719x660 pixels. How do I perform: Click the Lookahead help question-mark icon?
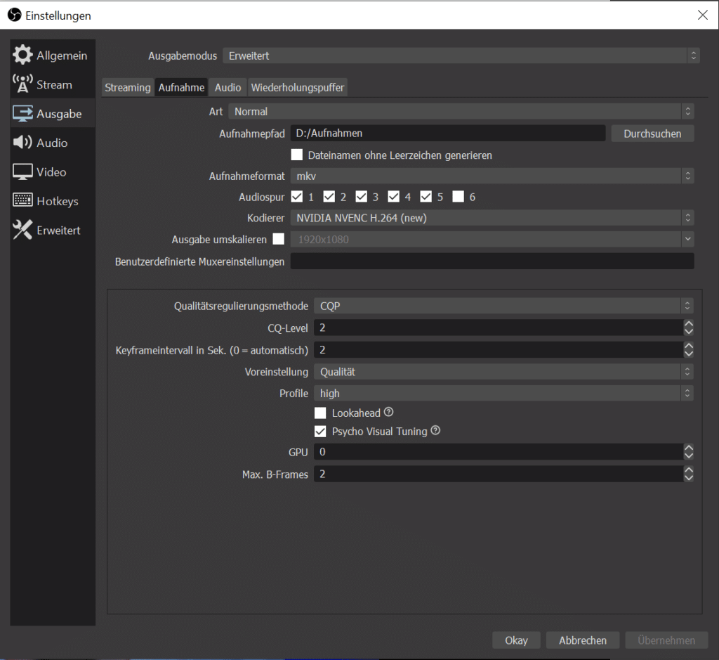pos(389,412)
